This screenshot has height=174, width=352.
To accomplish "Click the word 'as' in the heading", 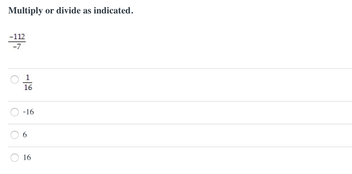I will tap(87, 11).
